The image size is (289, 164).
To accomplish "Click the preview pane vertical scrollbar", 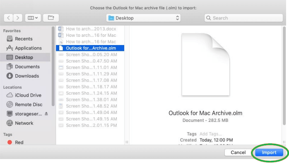I will pos(284,76).
